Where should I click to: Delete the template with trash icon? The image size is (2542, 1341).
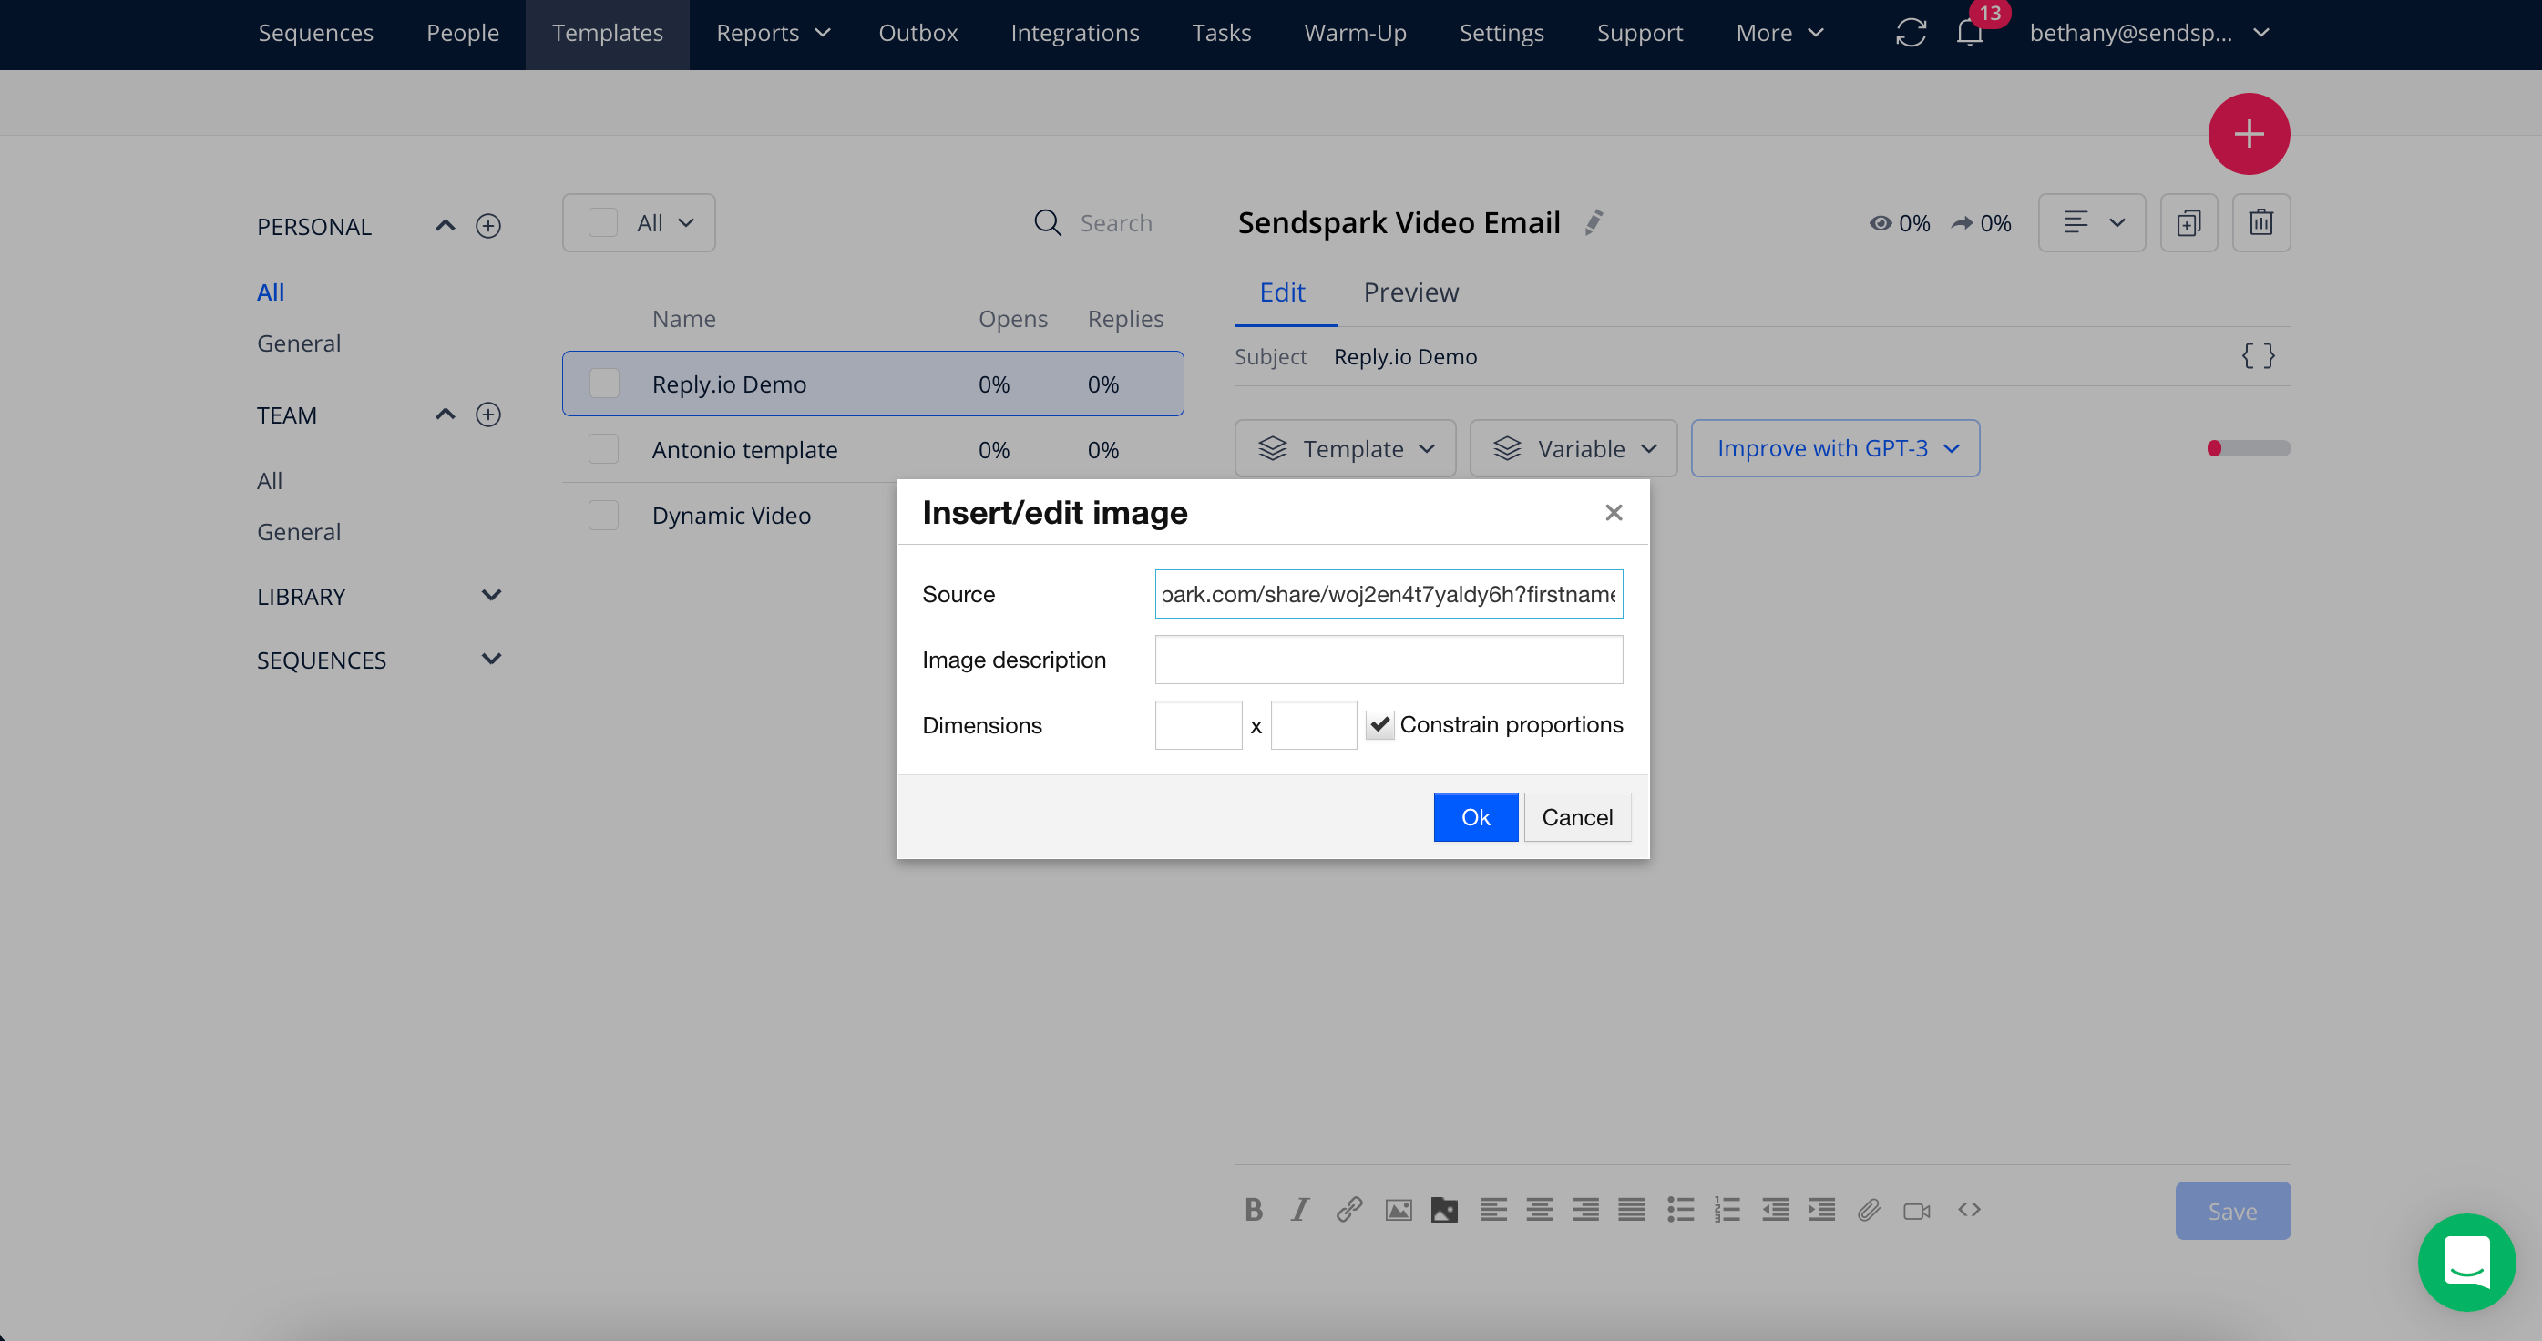coord(2260,223)
